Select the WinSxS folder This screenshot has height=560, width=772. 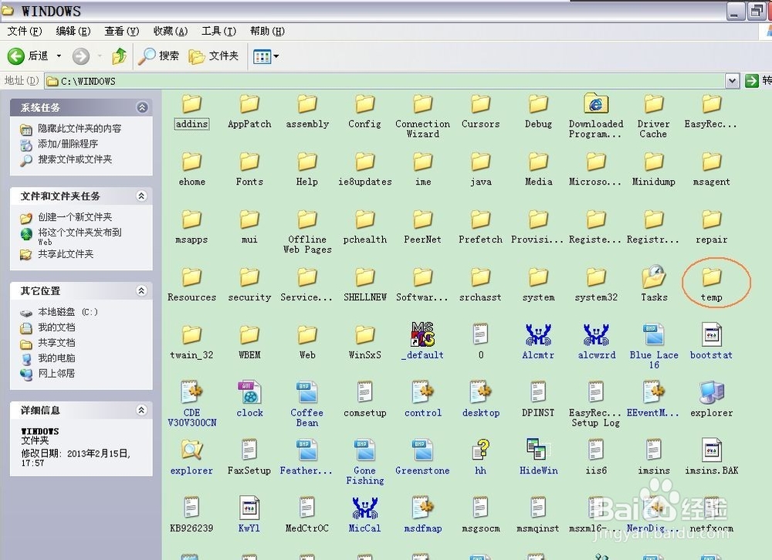pos(365,342)
